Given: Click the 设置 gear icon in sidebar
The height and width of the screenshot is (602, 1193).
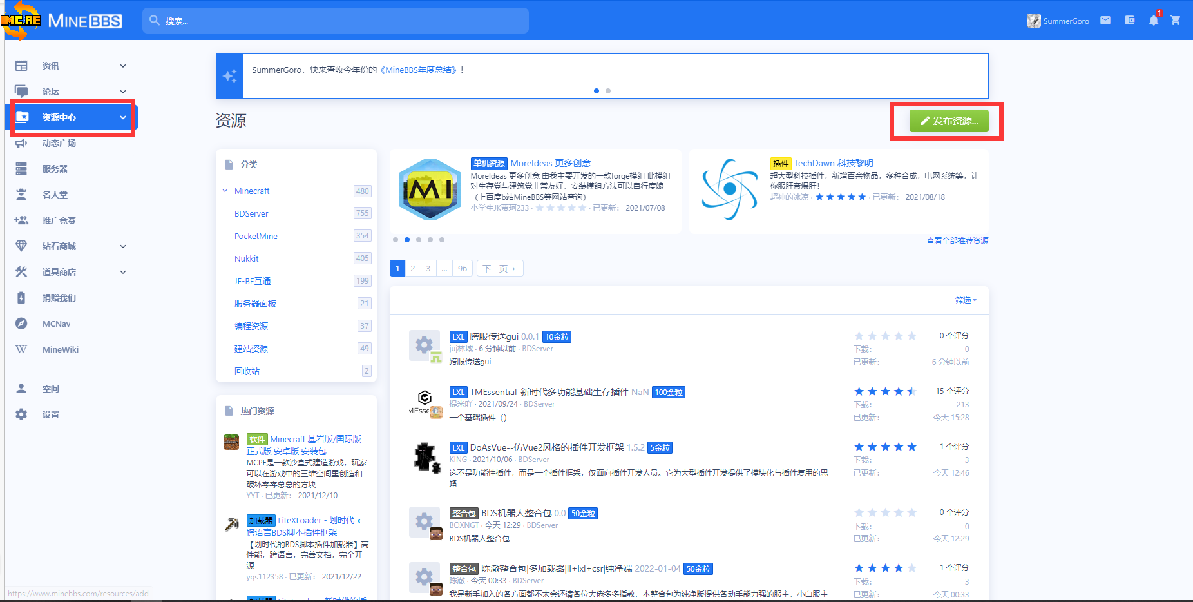Looking at the screenshot, I should pyautogui.click(x=21, y=414).
